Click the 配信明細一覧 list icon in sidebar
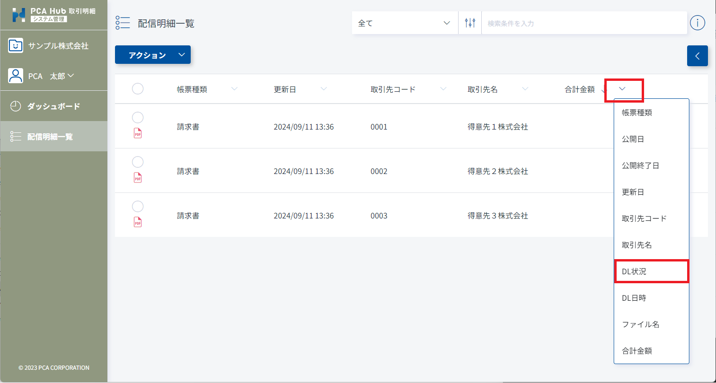716x383 pixels. point(16,137)
